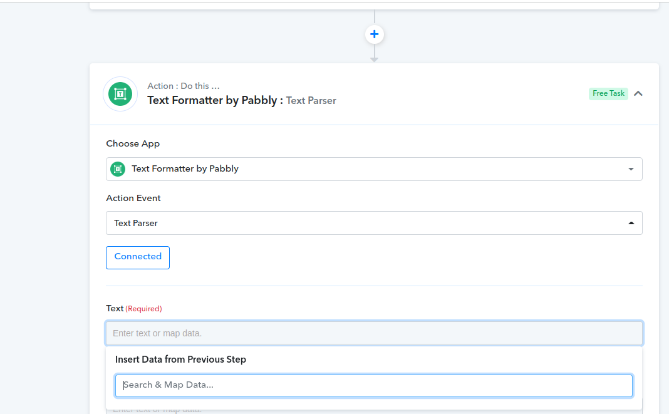The height and width of the screenshot is (414, 669).
Task: Open the Choose App dropdown arrow
Action: pos(631,169)
